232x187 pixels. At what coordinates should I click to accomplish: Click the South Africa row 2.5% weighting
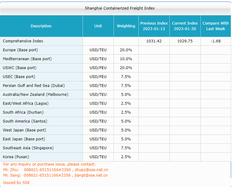(126, 112)
